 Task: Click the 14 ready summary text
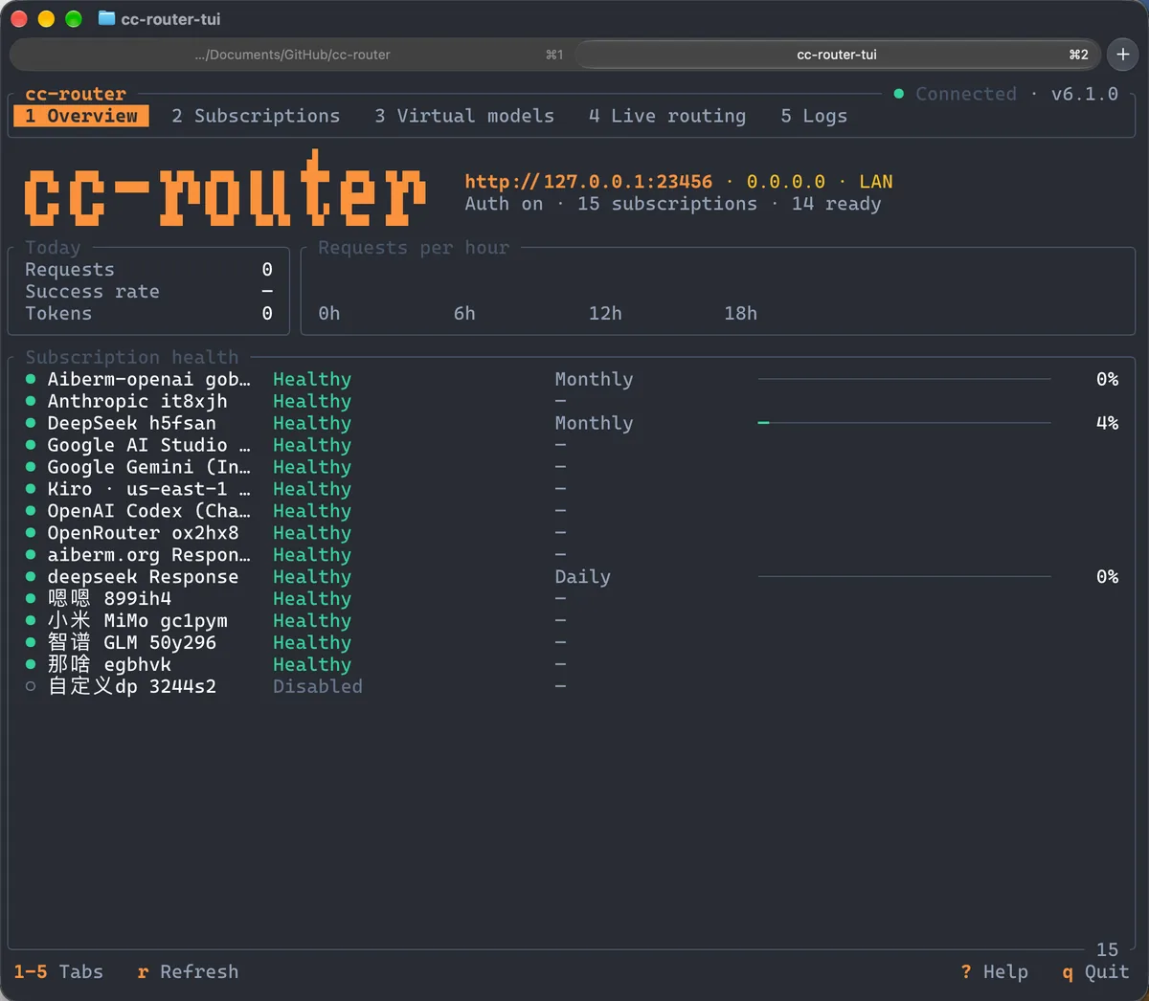(x=836, y=204)
